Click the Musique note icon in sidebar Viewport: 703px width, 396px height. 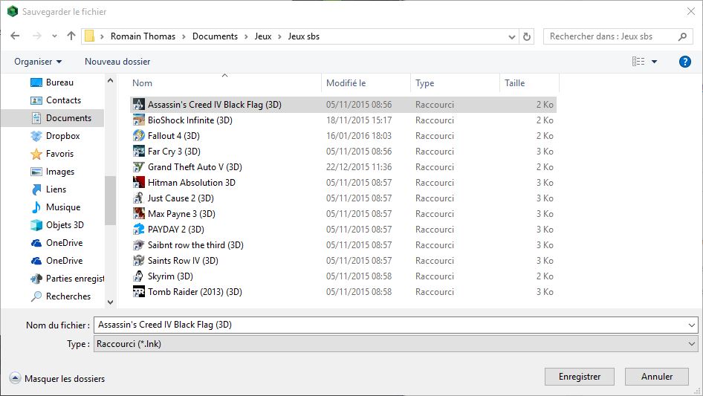coord(36,207)
